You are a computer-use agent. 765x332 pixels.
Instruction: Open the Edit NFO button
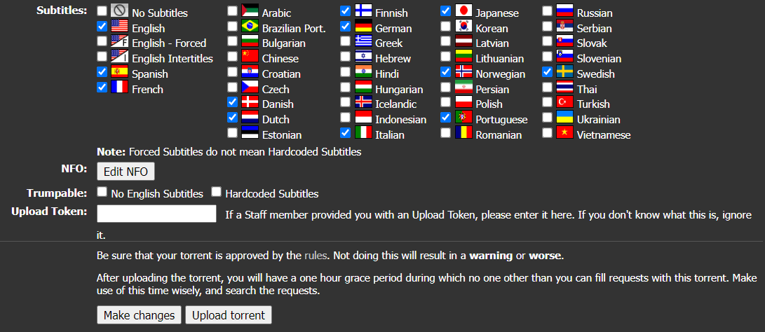pos(126,172)
